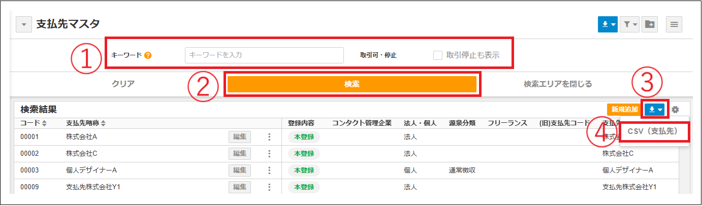Sort by 支払先略称 column arrows
Image resolution: width=702 pixels, height=206 pixels.
pyautogui.click(x=104, y=123)
